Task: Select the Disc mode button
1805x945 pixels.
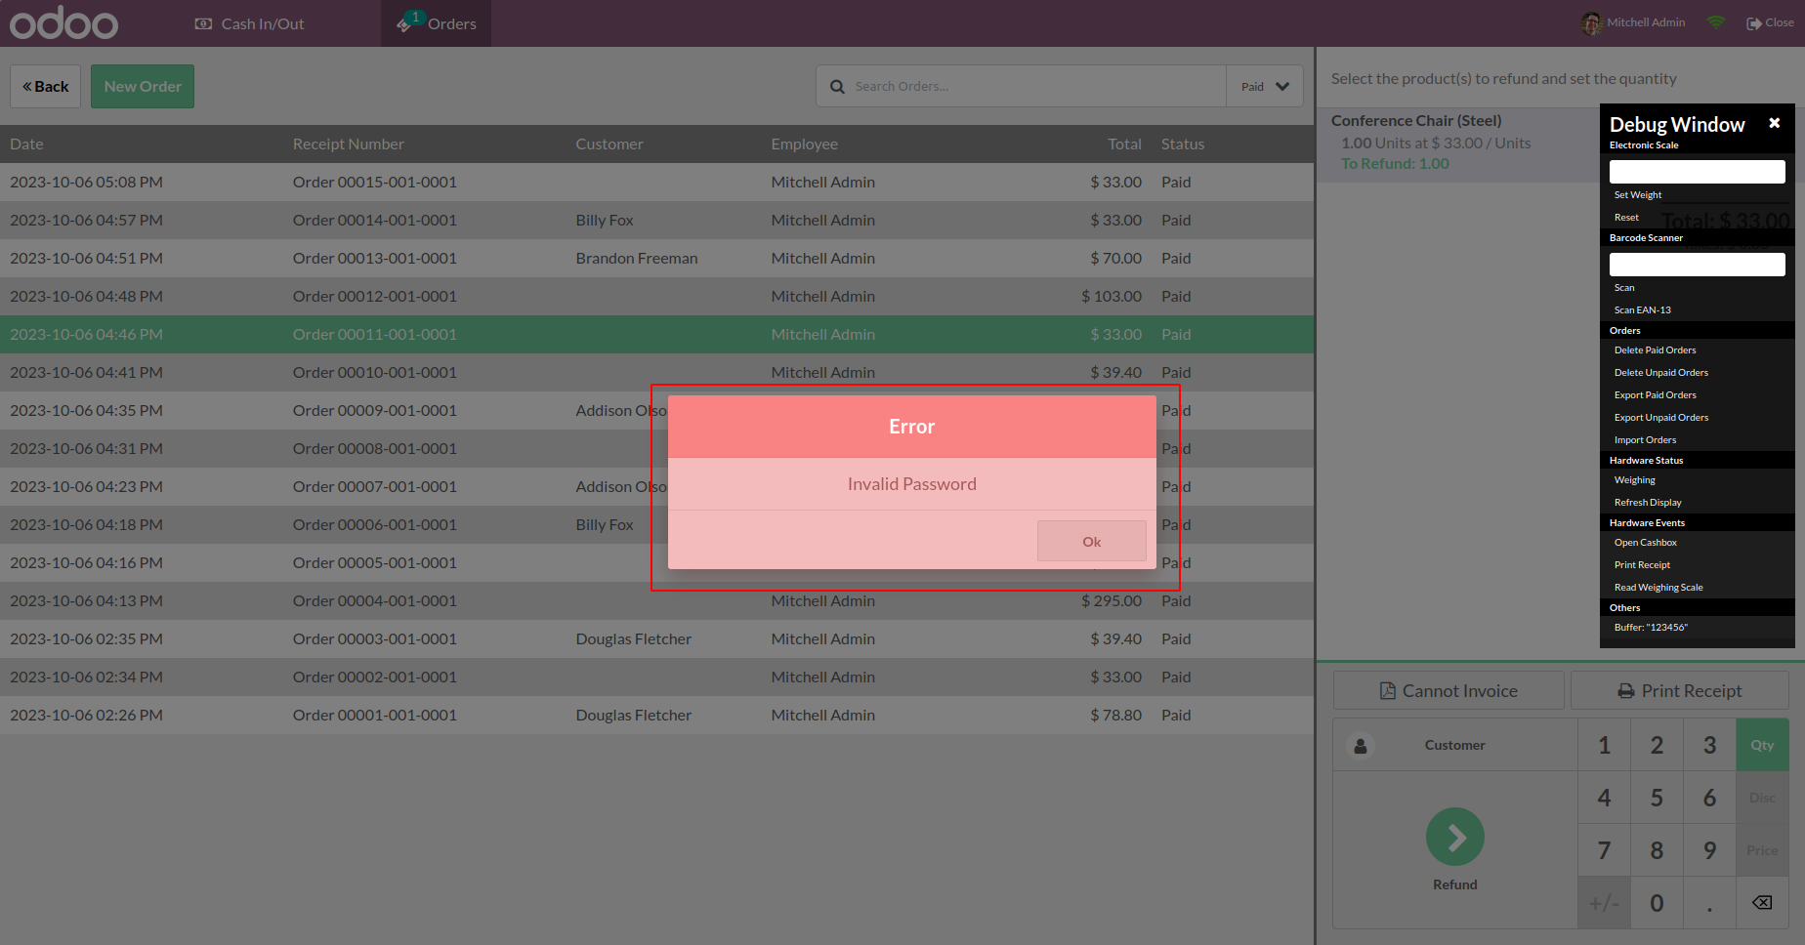Action: pyautogui.click(x=1762, y=798)
